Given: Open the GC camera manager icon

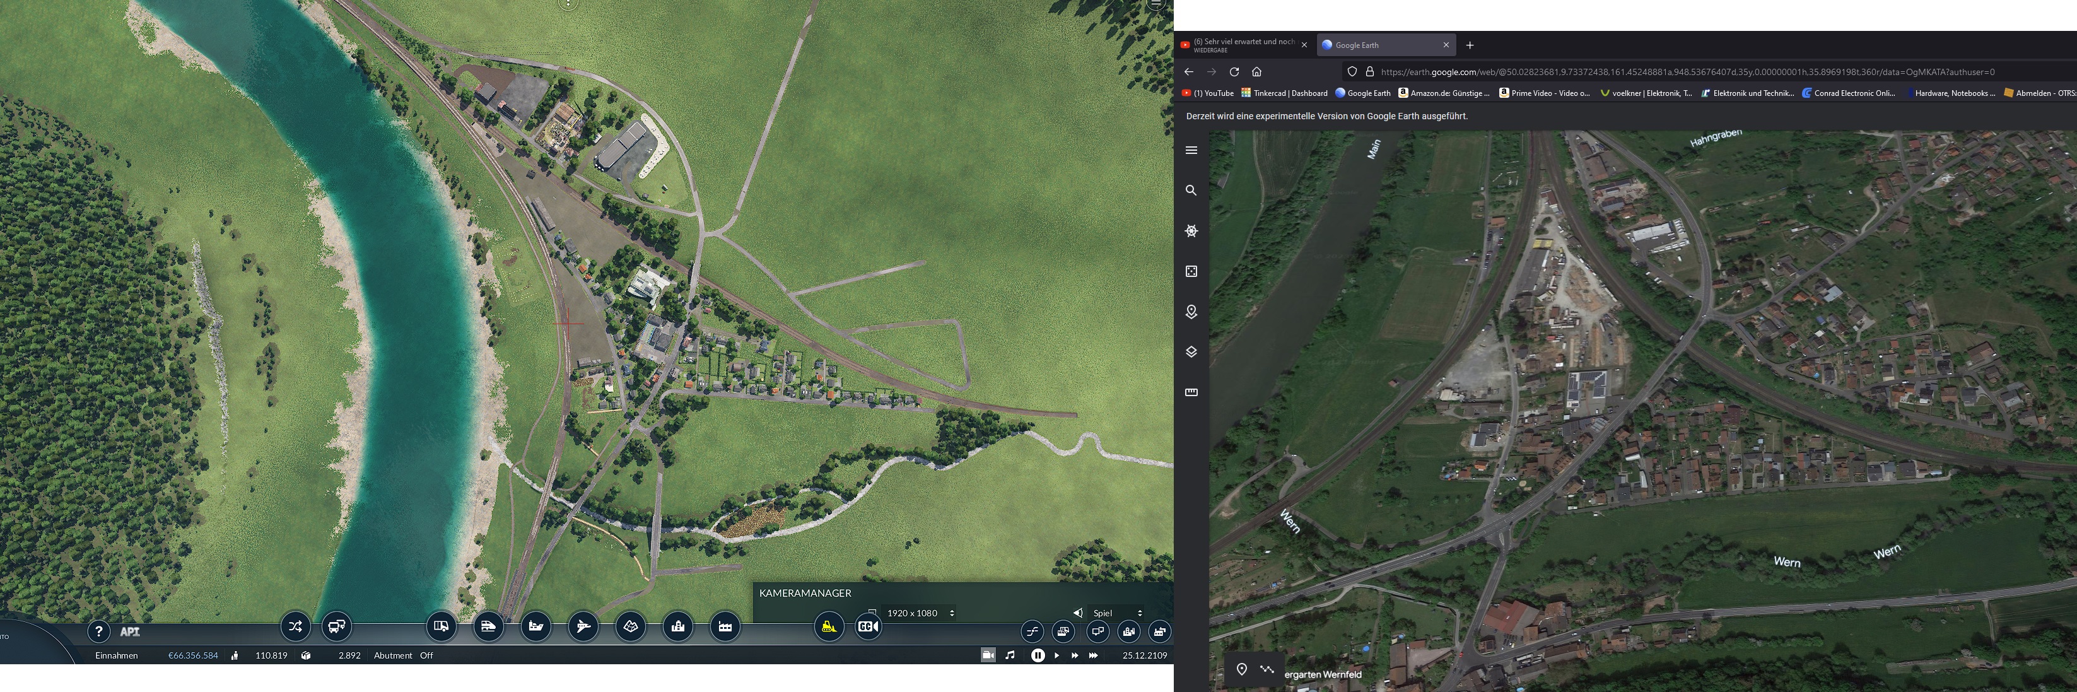Looking at the screenshot, I should click(x=867, y=626).
